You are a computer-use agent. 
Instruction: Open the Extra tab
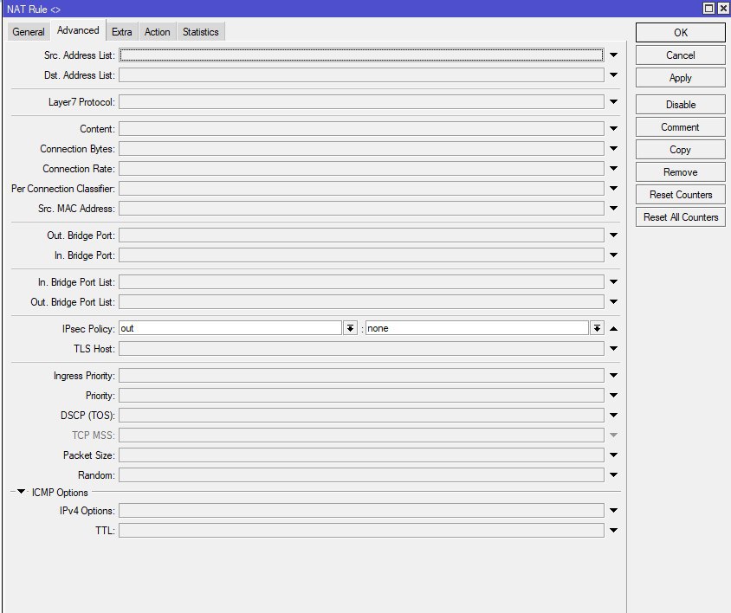click(x=121, y=32)
